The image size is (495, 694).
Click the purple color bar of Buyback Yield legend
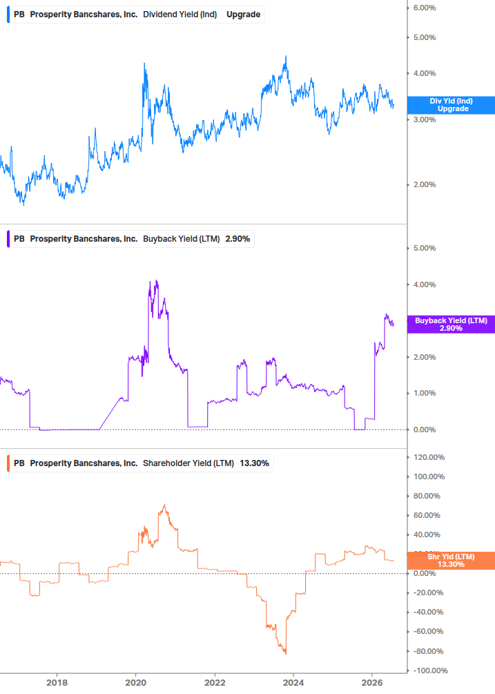click(8, 239)
